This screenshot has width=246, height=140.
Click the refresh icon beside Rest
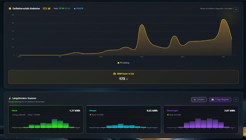28,115
